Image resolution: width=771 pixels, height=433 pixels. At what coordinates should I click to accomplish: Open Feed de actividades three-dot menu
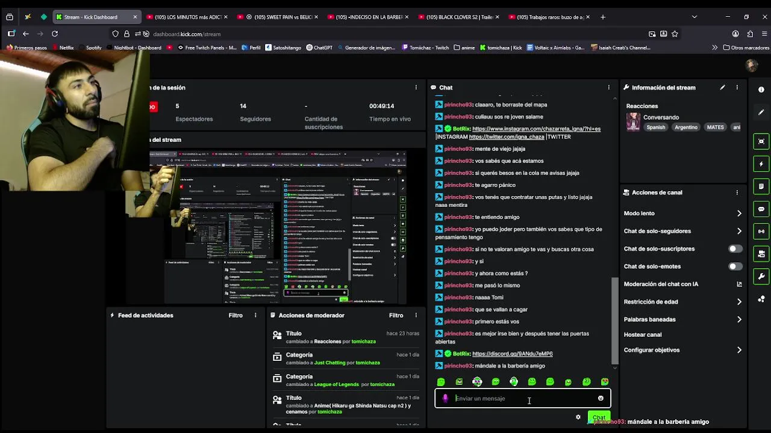[255, 315]
